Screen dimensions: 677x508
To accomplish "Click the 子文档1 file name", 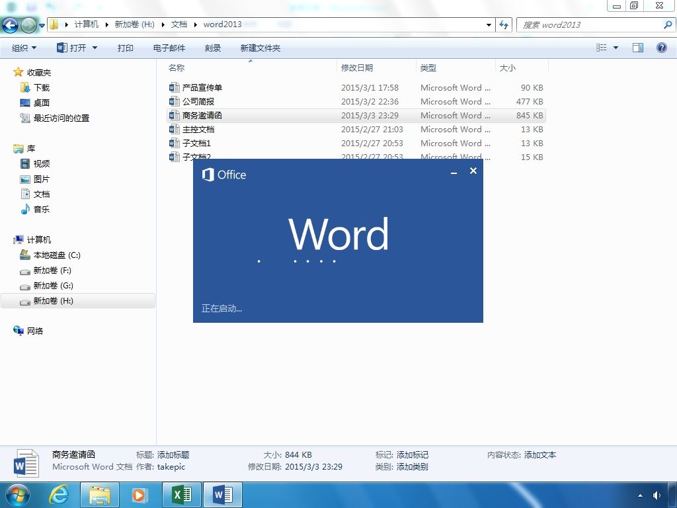I will tap(196, 143).
